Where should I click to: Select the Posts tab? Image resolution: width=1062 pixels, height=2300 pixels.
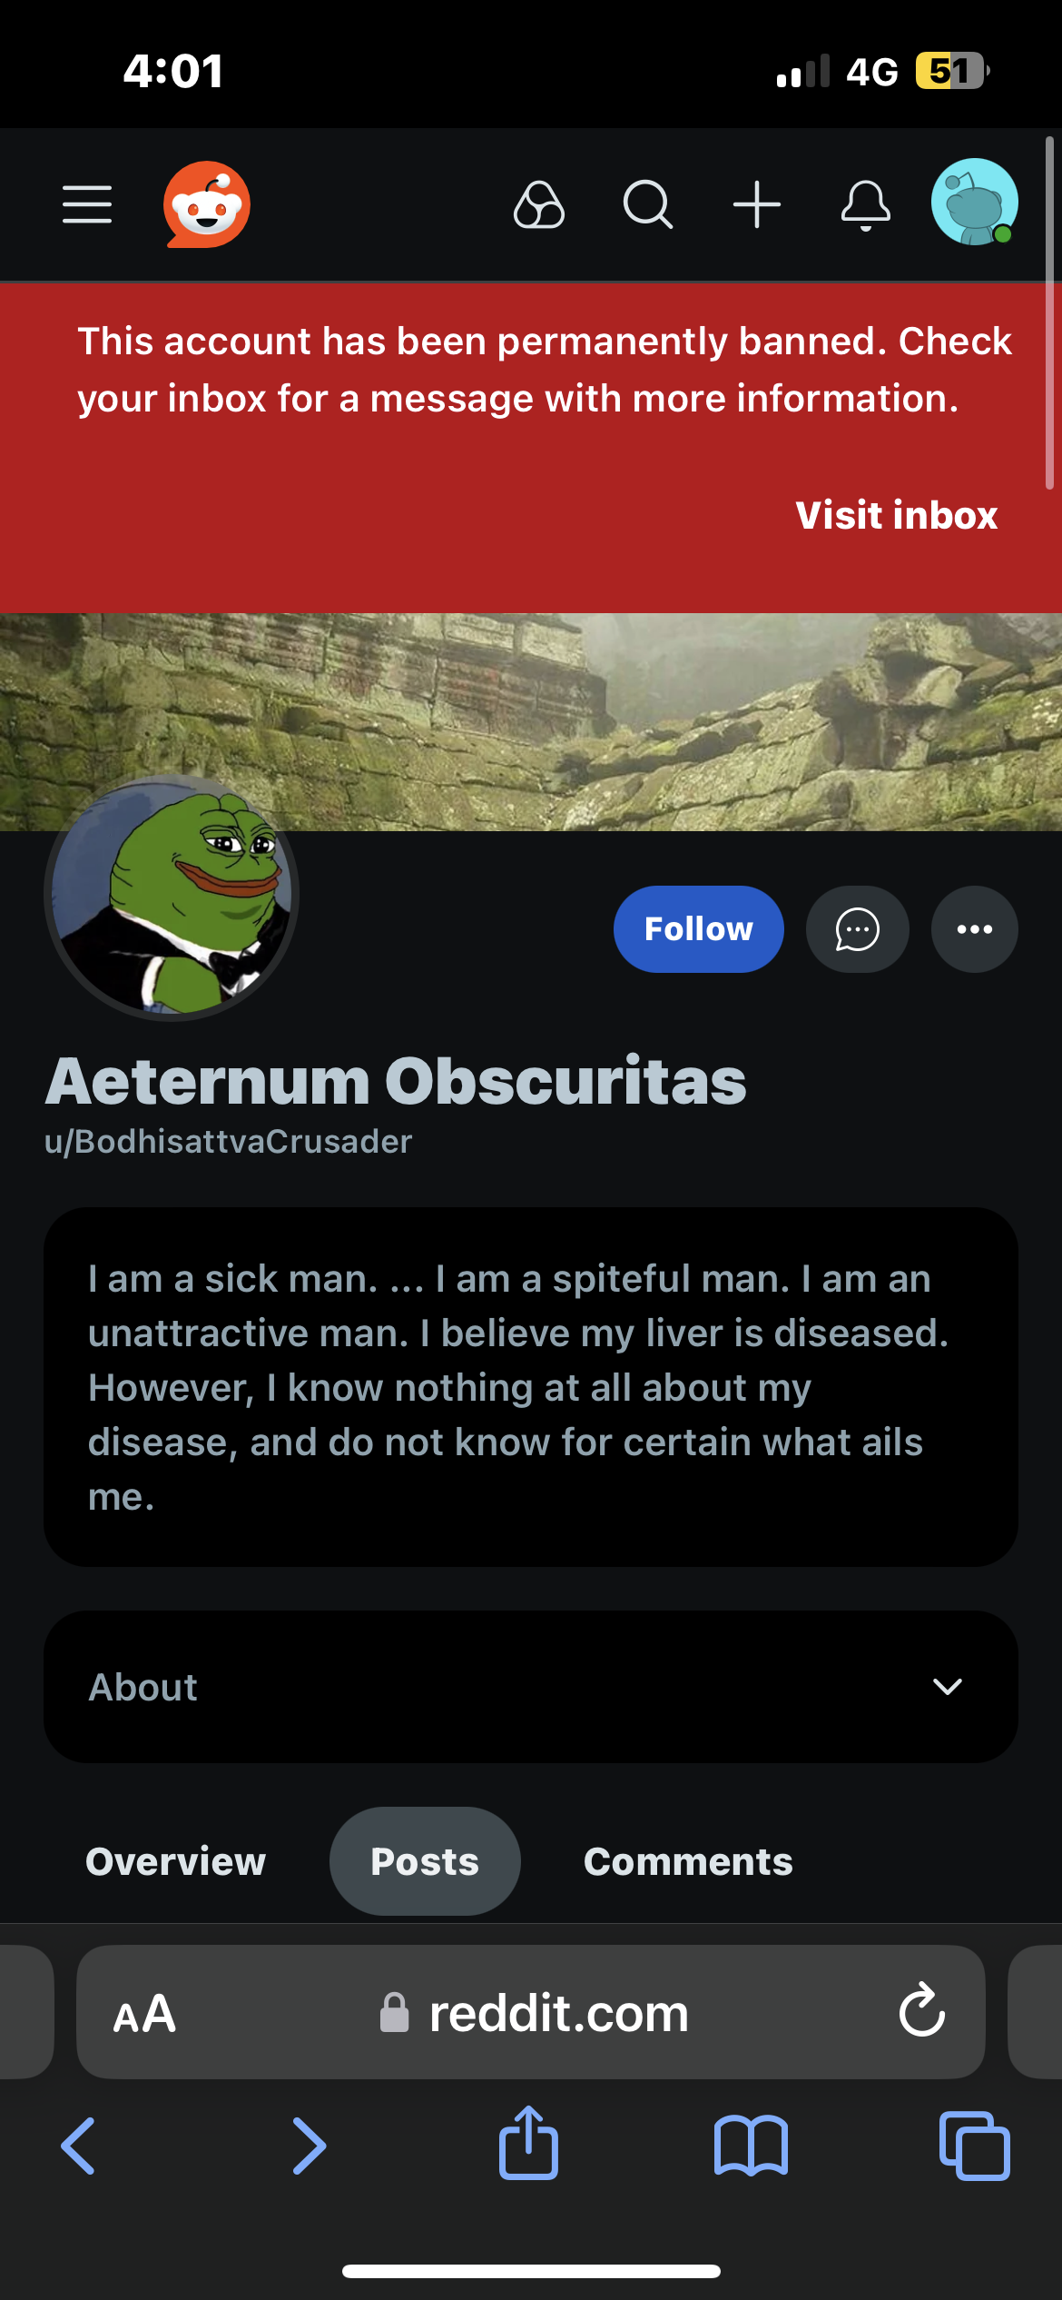pos(425,1861)
